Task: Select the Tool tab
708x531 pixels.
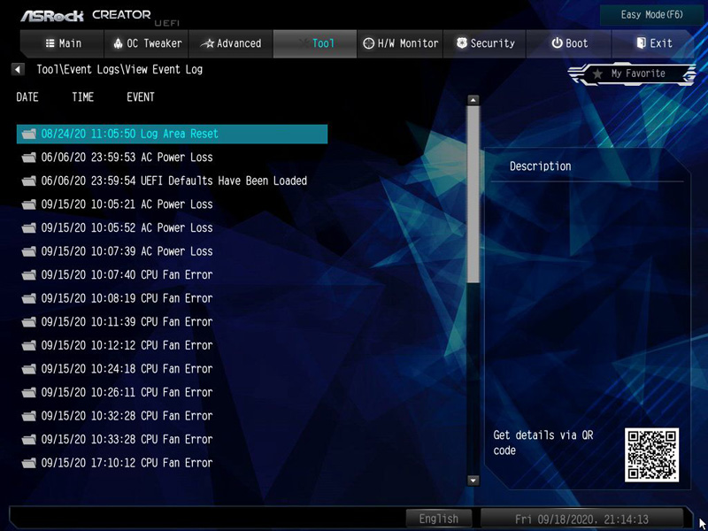Action: [x=315, y=43]
